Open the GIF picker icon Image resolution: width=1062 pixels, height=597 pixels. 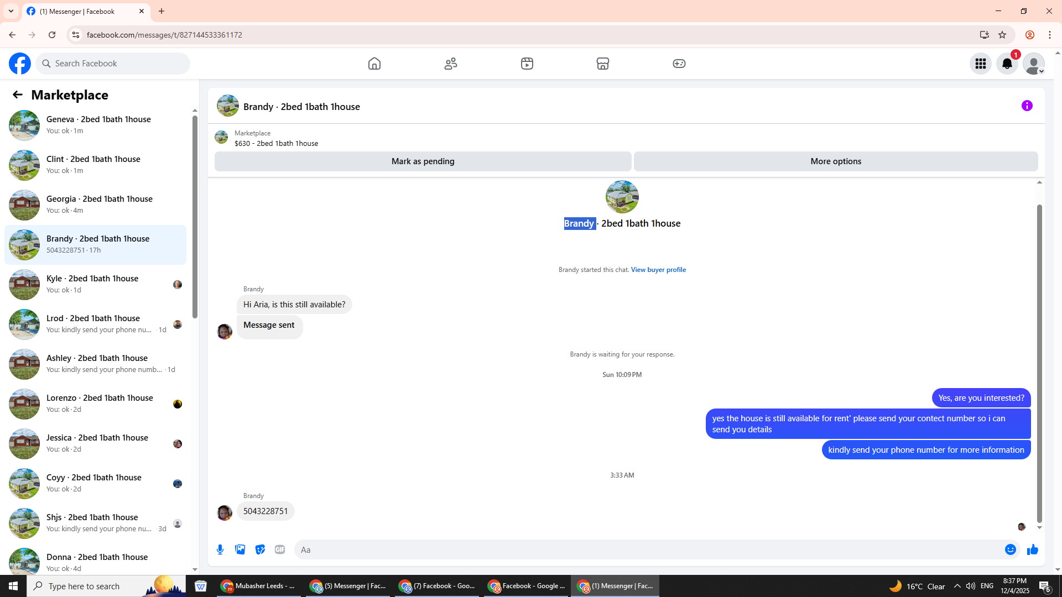(x=280, y=549)
